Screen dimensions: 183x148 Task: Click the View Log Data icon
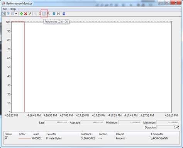coord(8,14)
